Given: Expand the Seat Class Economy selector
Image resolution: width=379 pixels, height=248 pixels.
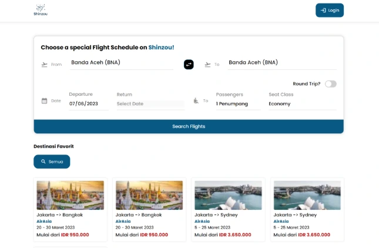Looking at the screenshot, I should click(302, 104).
